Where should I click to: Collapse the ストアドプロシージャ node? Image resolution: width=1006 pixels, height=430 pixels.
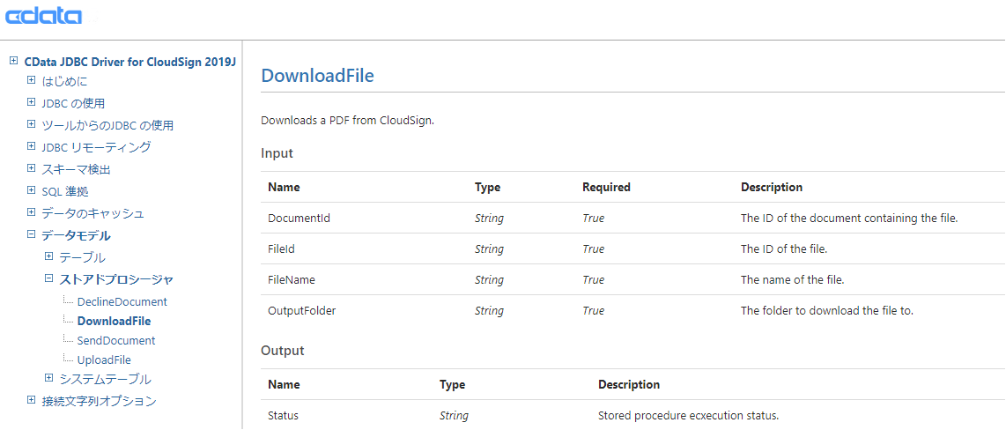pyautogui.click(x=48, y=279)
